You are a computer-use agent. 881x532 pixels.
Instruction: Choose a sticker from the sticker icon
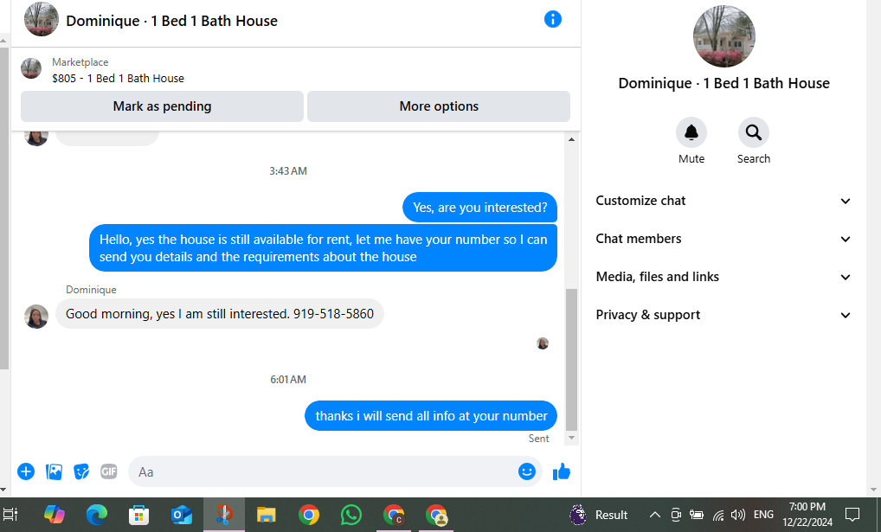pos(81,471)
